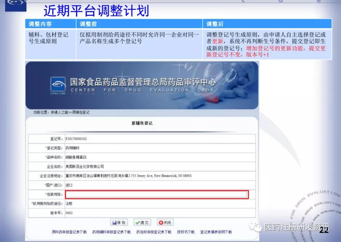The image size is (341, 242).
Task: Click the 药用辅料 registration type value
Action: [72, 148]
